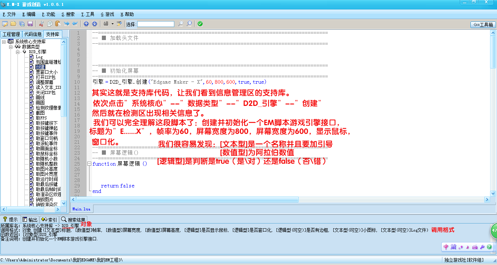This screenshot has height=265, width=497.
Task: Open the 输出 output tab
Action: [29, 219]
